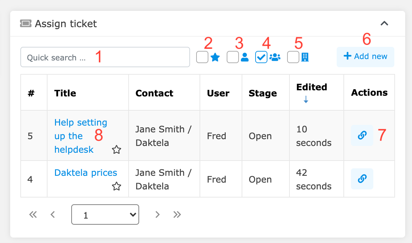Uncheck the group filter checkbox

click(261, 57)
